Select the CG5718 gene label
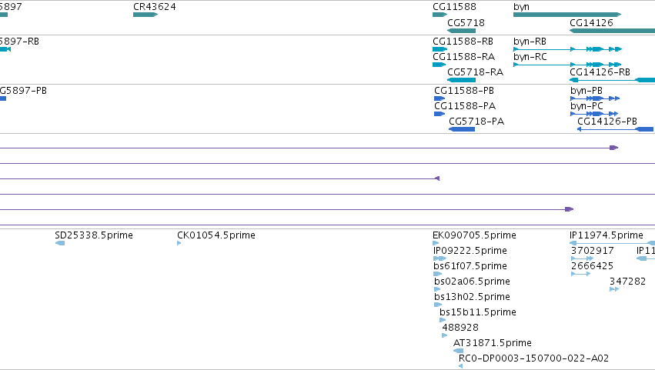 point(466,22)
